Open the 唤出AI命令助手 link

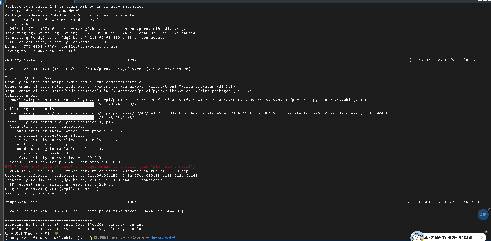(x=163, y=238)
